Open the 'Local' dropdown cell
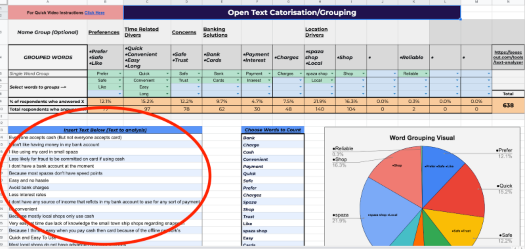The image size is (525, 249). (x=320, y=80)
